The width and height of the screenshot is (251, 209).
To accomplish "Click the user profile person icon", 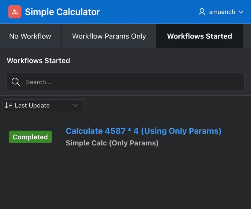I will pyautogui.click(x=201, y=12).
